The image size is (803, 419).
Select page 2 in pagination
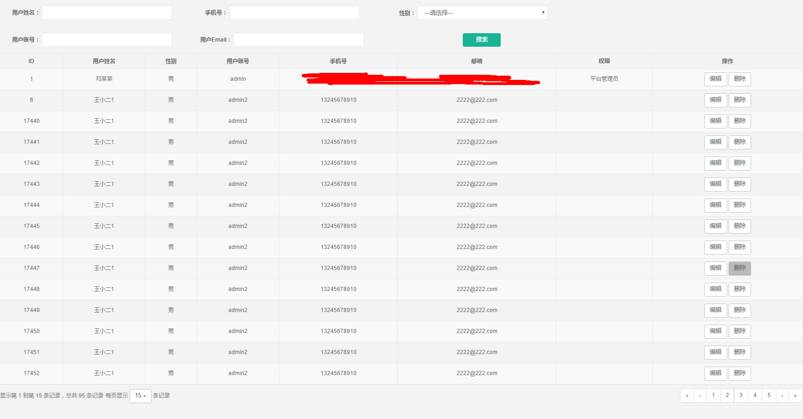click(727, 395)
